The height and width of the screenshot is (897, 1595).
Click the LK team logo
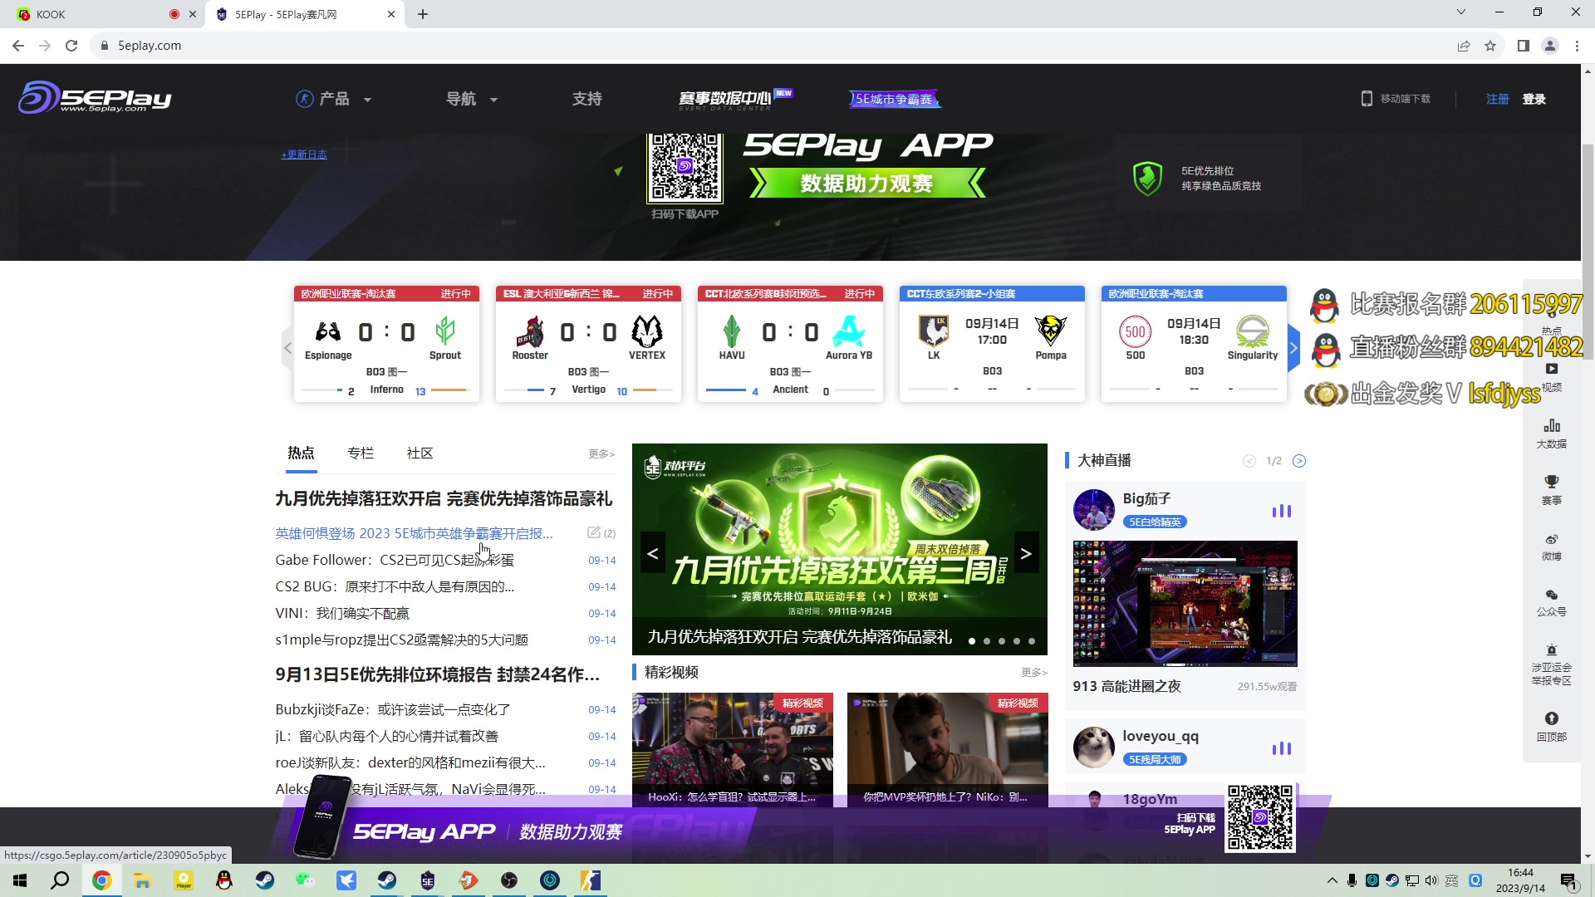pyautogui.click(x=934, y=331)
